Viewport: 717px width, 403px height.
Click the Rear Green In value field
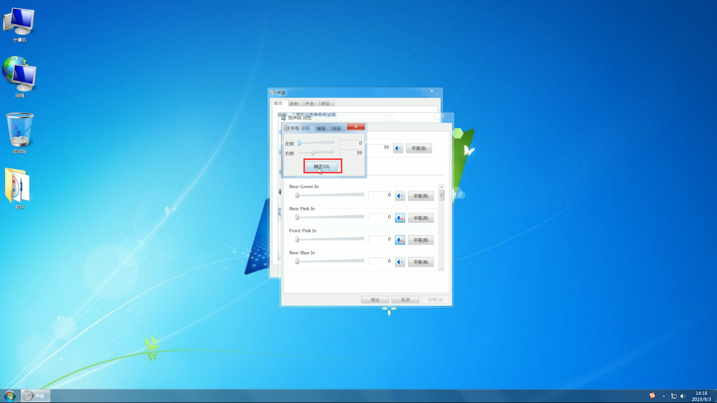[x=380, y=195]
